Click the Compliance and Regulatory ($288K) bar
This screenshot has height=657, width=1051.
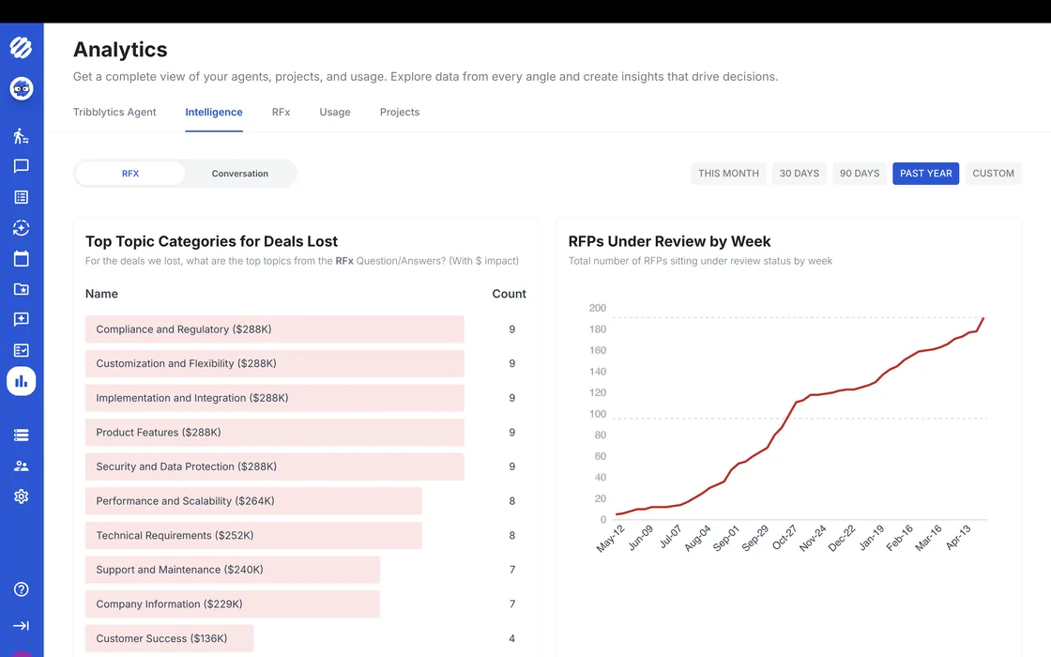coord(275,329)
